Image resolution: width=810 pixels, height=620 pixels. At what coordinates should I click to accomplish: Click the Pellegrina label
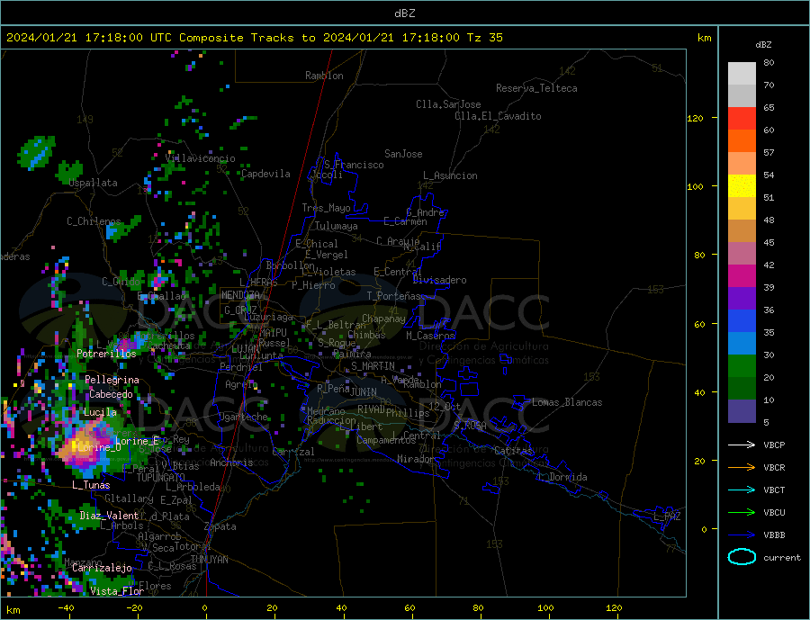click(x=112, y=380)
